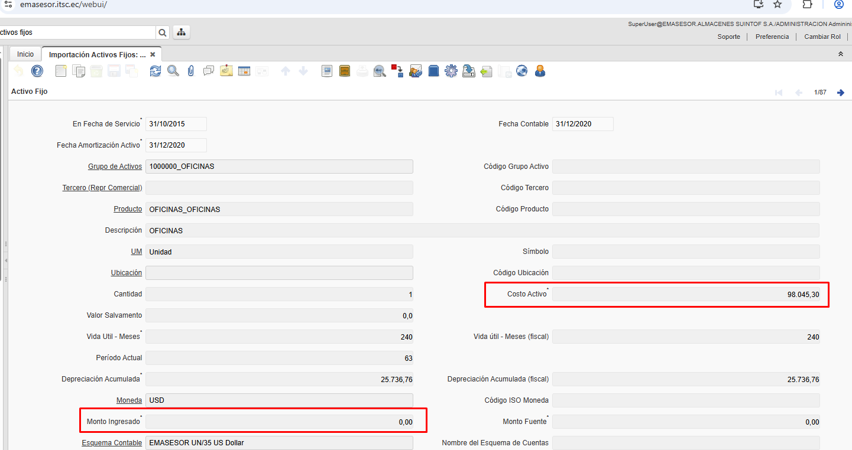The image size is (852, 450).
Task: Click the Process gear icon
Action: pyautogui.click(x=451, y=71)
